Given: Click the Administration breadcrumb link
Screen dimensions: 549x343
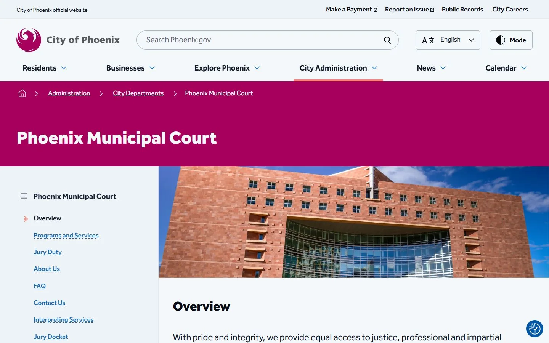Looking at the screenshot, I should 69,93.
